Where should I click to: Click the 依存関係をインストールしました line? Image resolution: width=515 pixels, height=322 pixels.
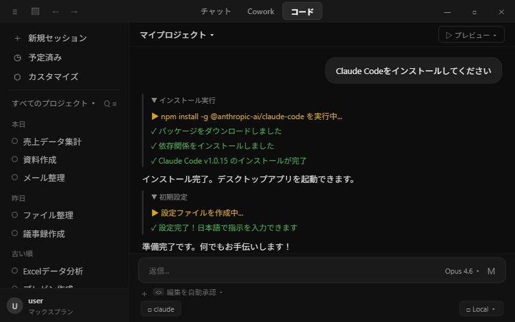[212, 146]
